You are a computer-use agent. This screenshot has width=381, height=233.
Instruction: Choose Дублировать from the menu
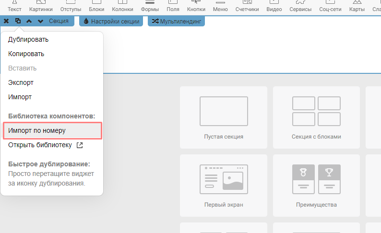[28, 40]
